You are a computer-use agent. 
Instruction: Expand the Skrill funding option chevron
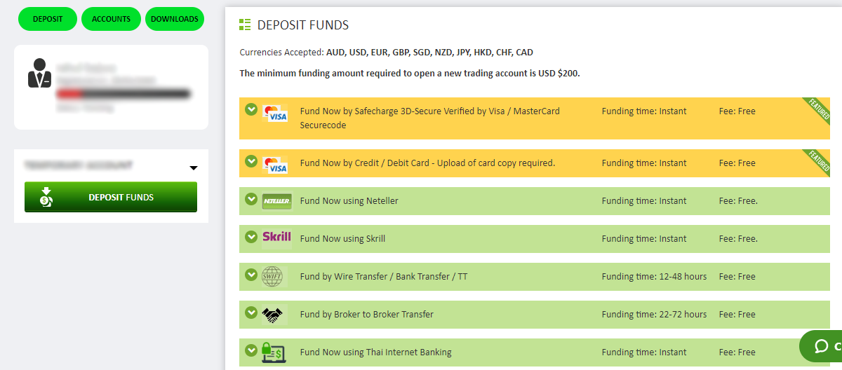pos(250,237)
